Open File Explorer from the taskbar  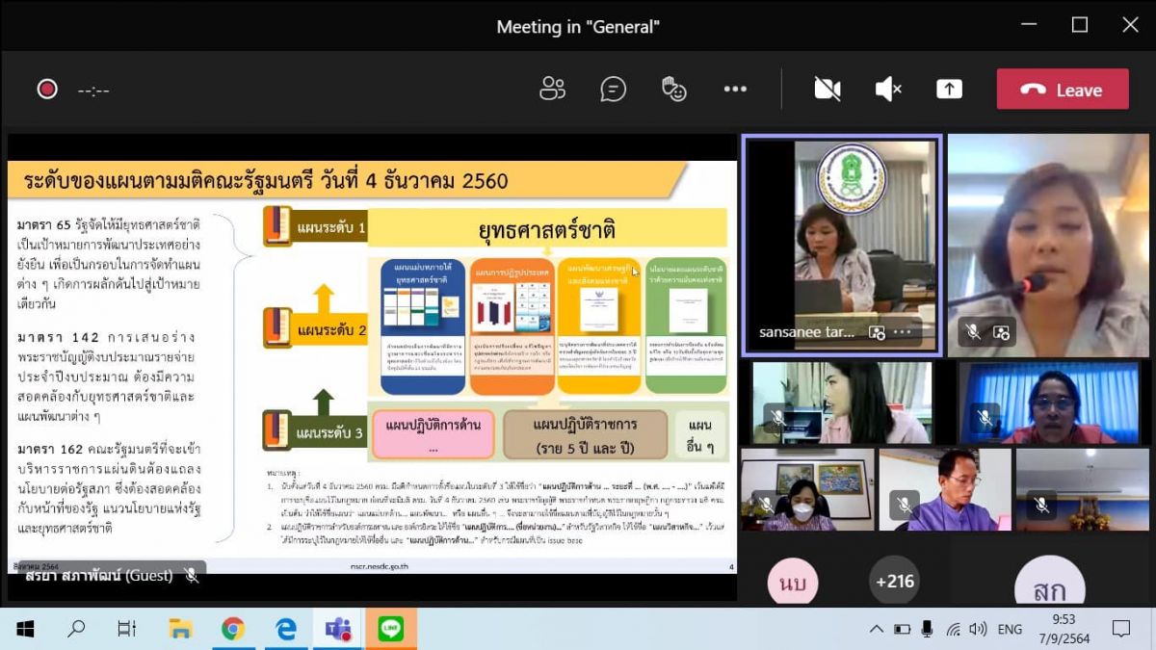click(180, 629)
